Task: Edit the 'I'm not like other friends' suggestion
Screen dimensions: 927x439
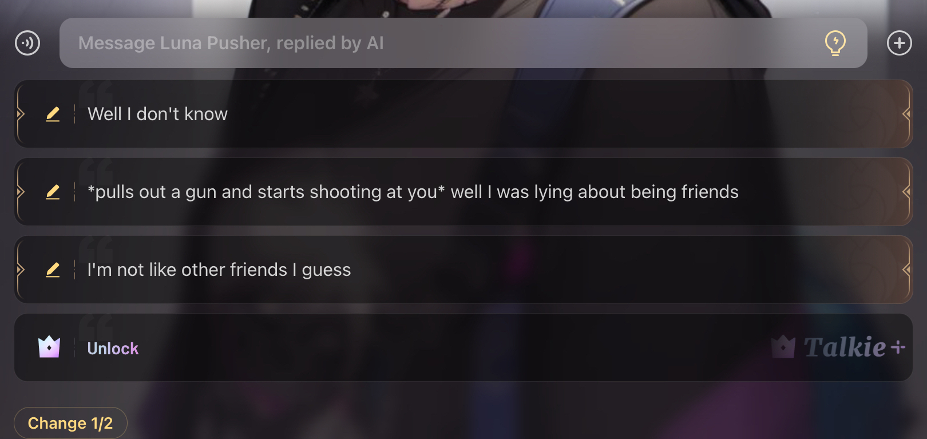Action: [53, 270]
